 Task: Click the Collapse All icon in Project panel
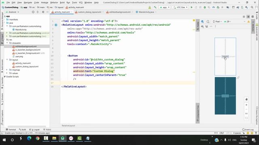tap(38, 12)
